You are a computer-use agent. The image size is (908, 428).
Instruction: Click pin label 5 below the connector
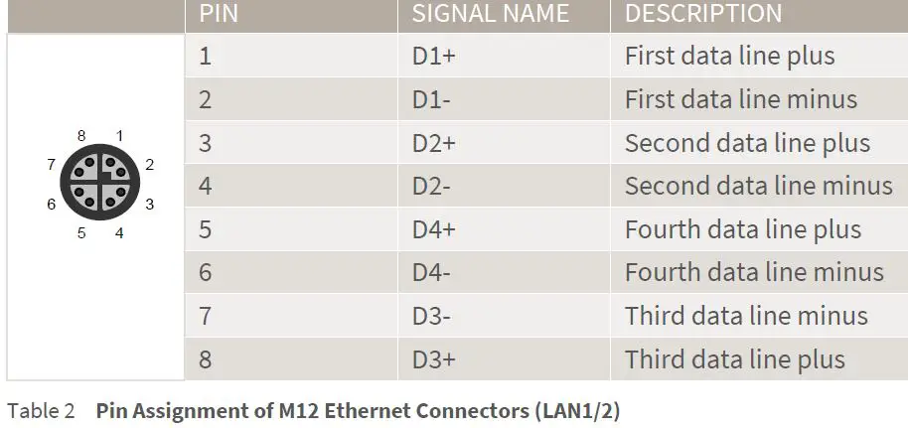coord(81,233)
